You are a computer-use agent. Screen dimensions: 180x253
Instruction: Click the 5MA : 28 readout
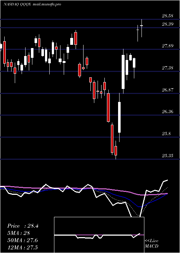(18, 233)
